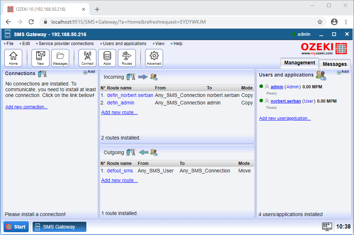Reload the page with browser refresh button
The image size is (354, 235).
point(31,22)
